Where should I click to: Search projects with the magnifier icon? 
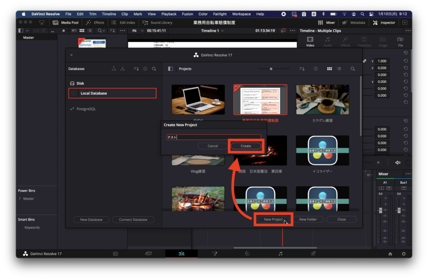(x=353, y=69)
